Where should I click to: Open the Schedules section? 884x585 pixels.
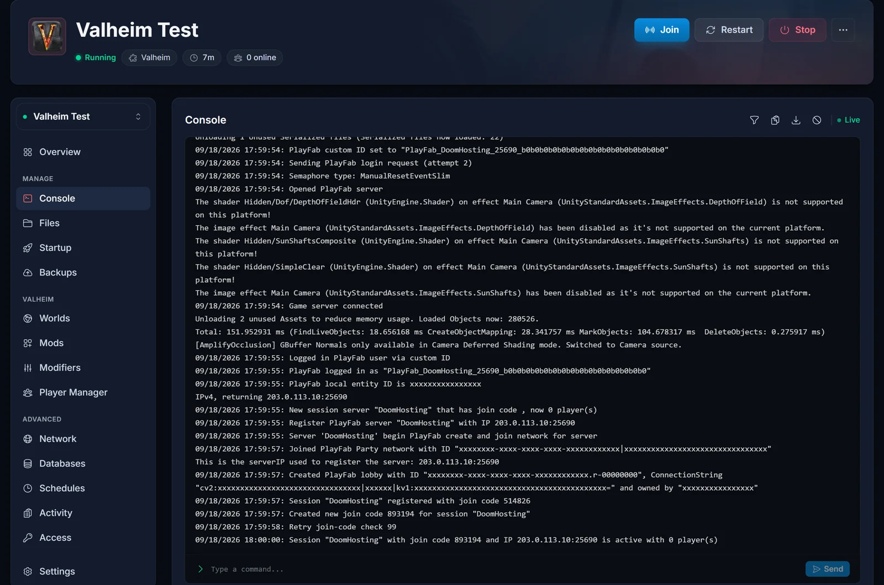coord(83,488)
